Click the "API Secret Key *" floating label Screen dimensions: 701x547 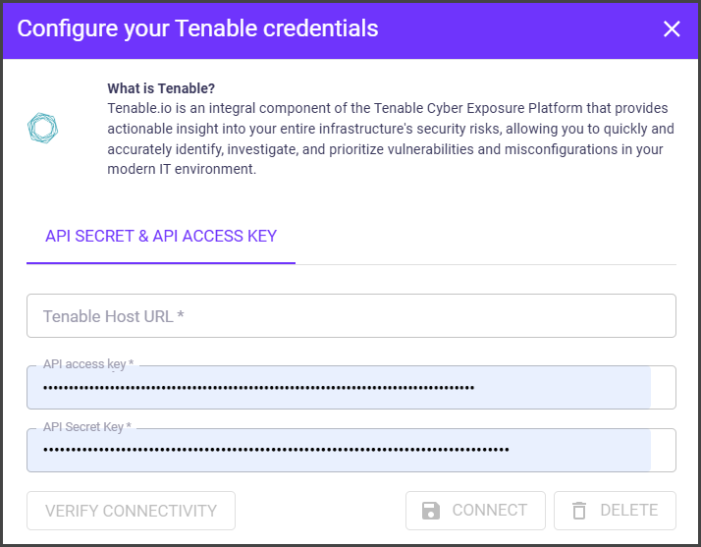[87, 427]
